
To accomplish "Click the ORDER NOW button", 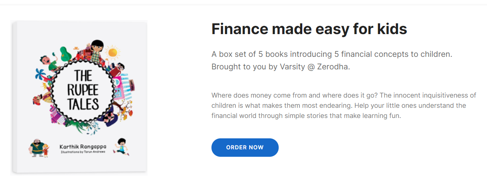I will [x=245, y=147].
